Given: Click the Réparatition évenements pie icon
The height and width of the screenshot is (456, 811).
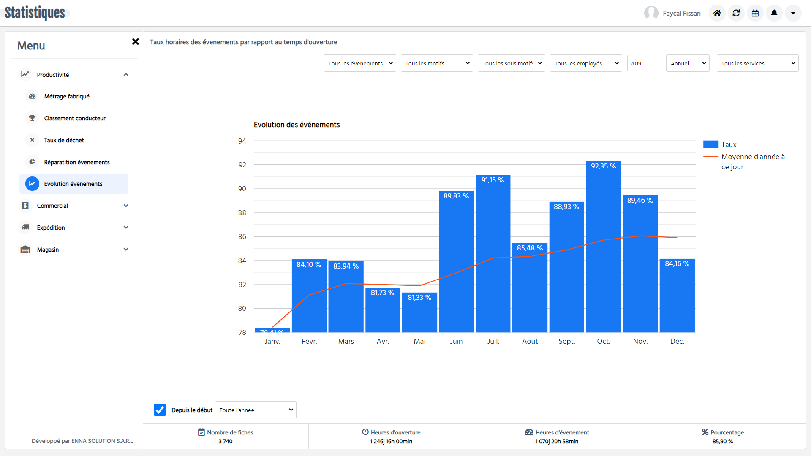Looking at the screenshot, I should [x=32, y=162].
